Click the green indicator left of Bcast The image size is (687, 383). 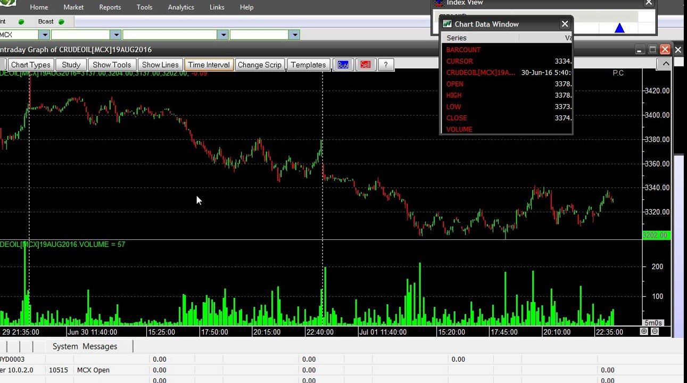tap(21, 22)
